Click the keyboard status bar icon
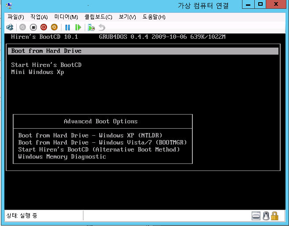 pyautogui.click(x=256, y=215)
